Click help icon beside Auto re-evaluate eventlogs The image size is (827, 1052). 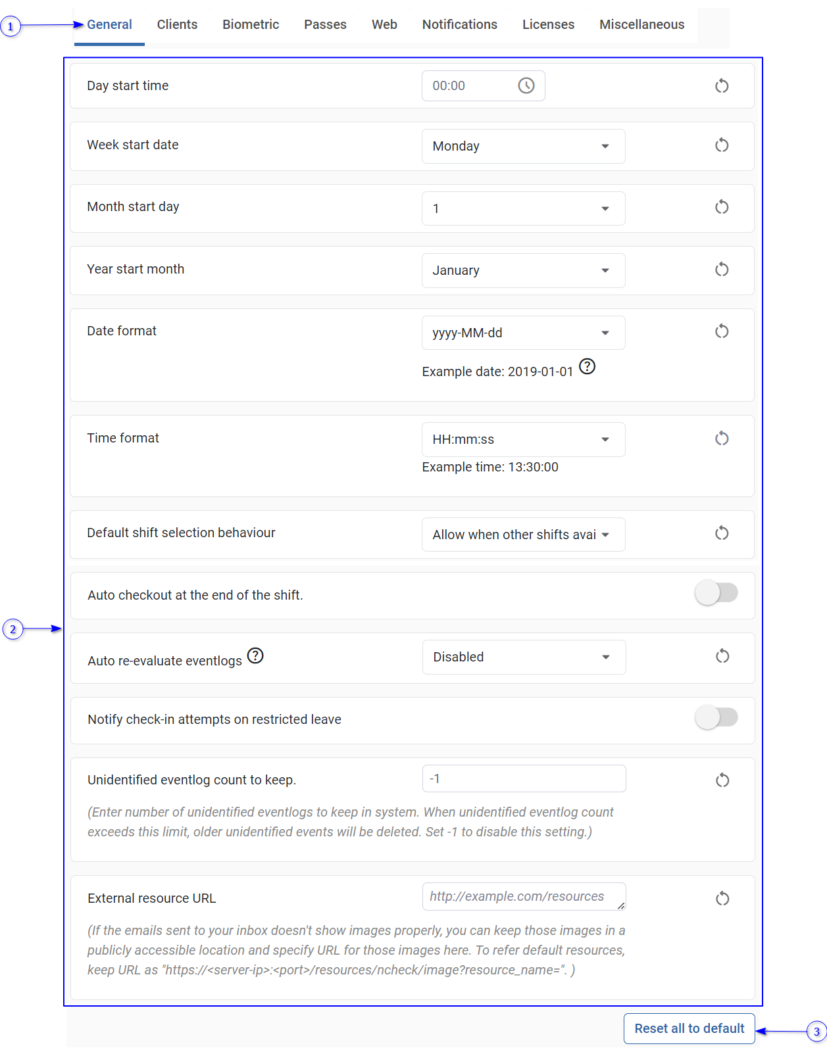(255, 656)
